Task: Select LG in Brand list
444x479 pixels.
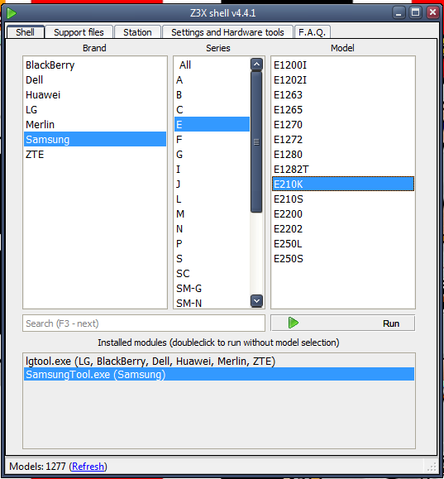Action: [95, 110]
